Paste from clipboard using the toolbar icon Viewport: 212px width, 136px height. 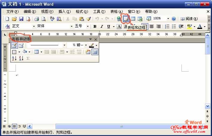point(82,19)
